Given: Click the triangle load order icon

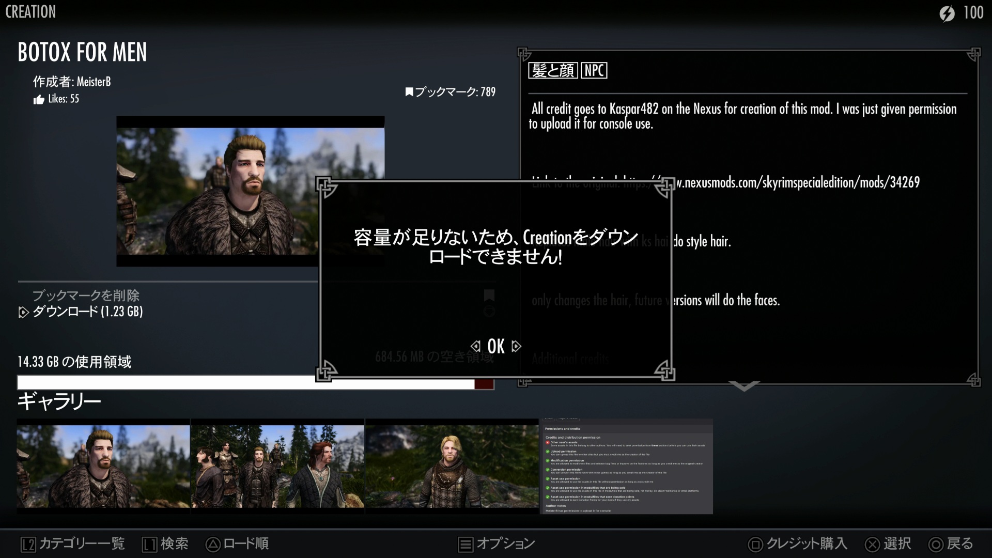Looking at the screenshot, I should click(x=213, y=544).
